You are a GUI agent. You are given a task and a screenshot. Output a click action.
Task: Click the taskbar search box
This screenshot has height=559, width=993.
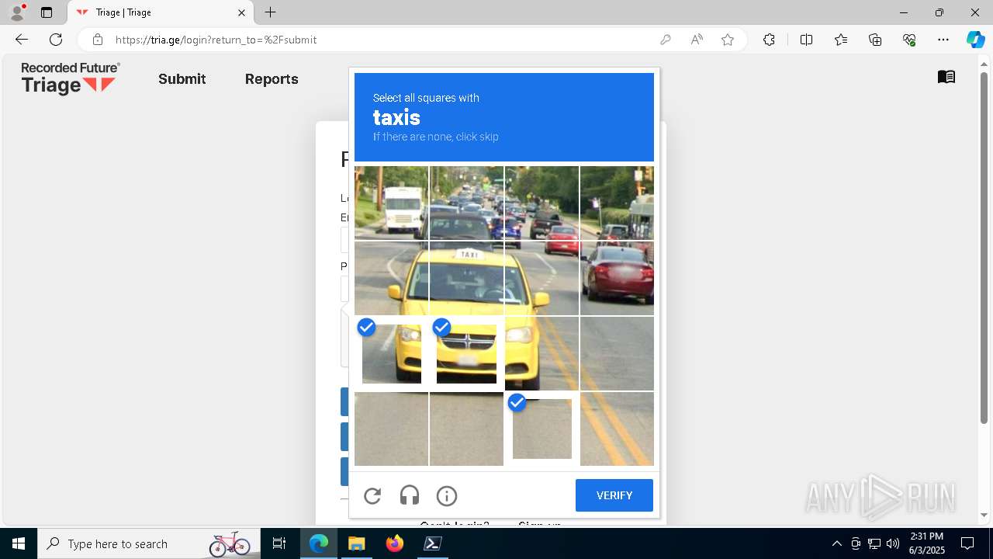[x=149, y=543]
